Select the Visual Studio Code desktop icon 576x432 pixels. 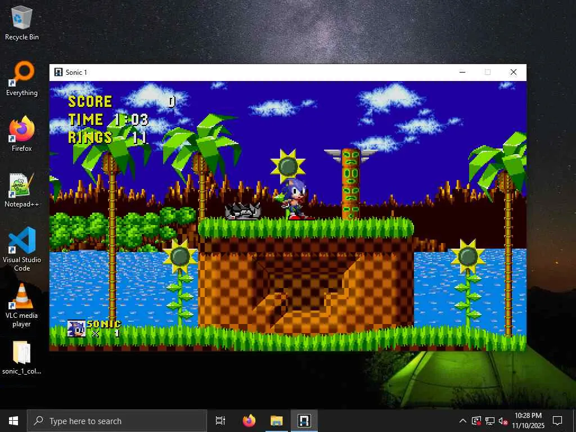(22, 249)
